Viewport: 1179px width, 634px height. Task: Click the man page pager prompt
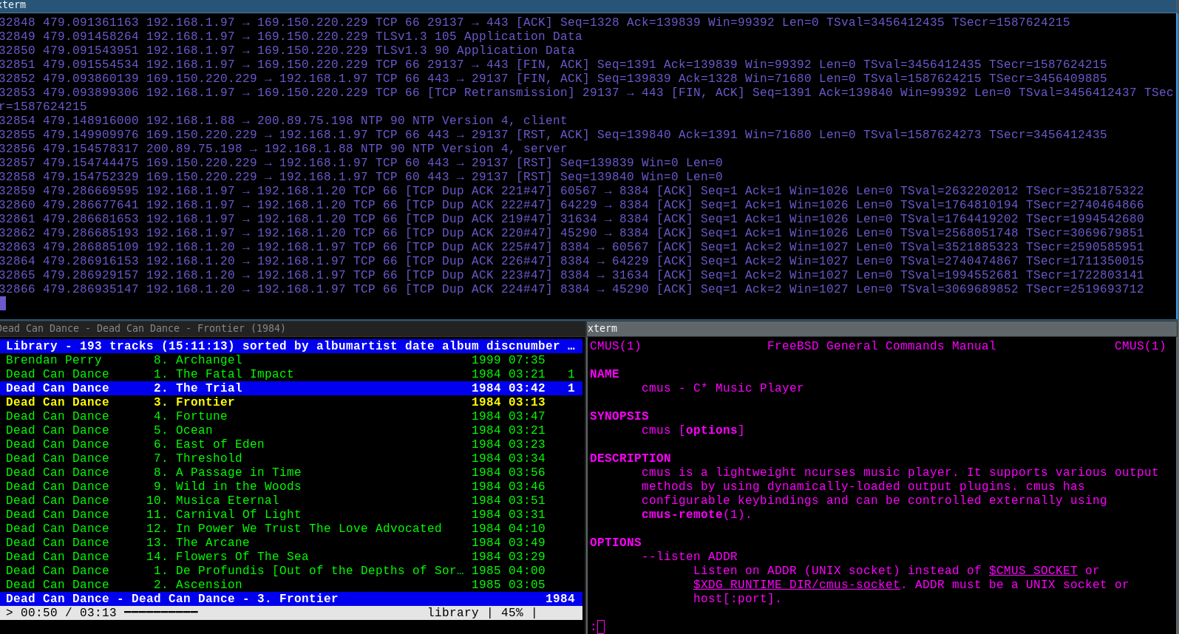(x=597, y=627)
